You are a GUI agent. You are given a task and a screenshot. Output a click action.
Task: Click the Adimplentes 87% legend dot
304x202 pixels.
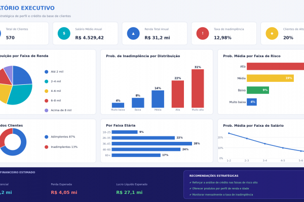click(46, 137)
